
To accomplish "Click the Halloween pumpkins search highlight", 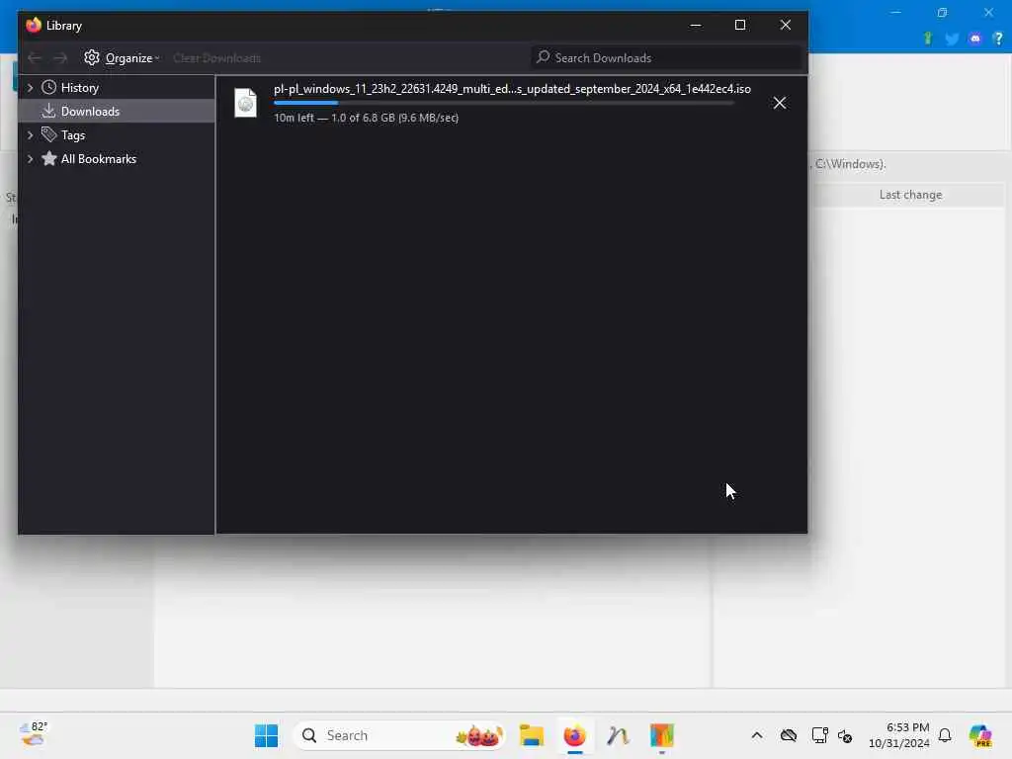I will coord(479,735).
